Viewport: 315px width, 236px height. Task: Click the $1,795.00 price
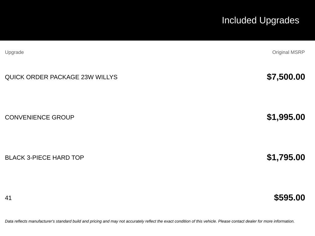(286, 157)
